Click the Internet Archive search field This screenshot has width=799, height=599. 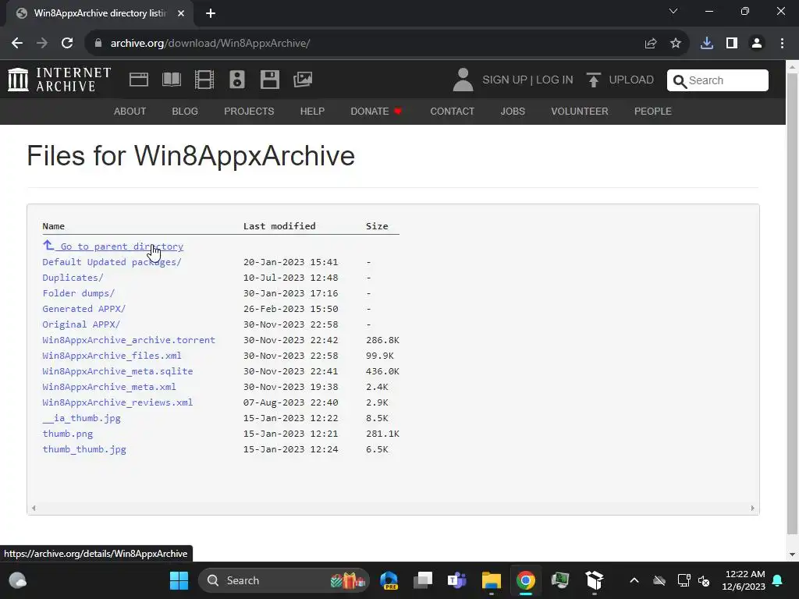(718, 80)
